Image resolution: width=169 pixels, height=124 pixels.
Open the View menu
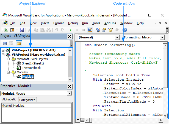tap(33, 23)
